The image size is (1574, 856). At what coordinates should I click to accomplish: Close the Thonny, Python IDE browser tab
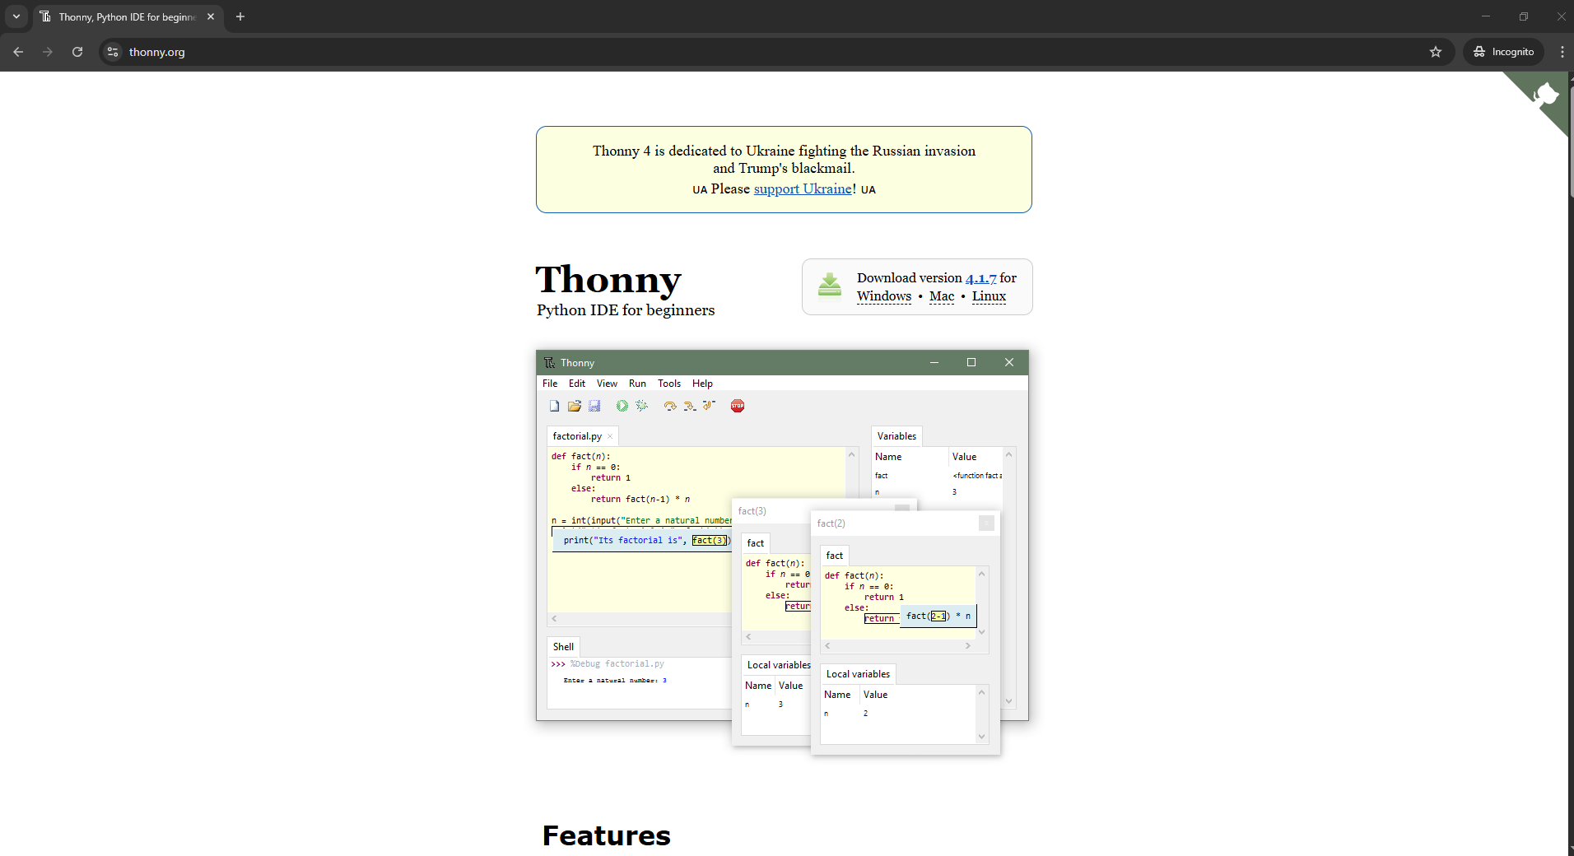[211, 16]
